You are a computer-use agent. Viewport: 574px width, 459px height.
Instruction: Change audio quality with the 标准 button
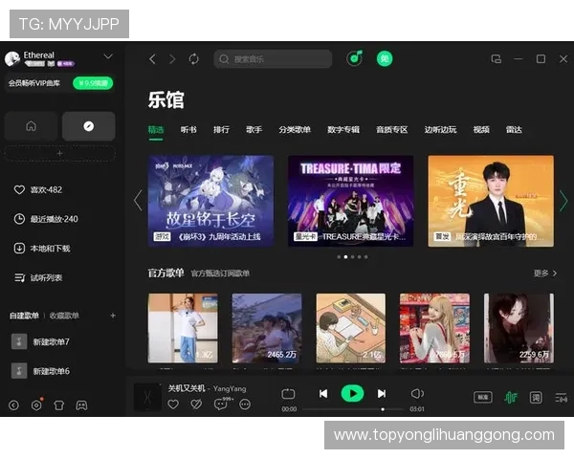coord(483,397)
